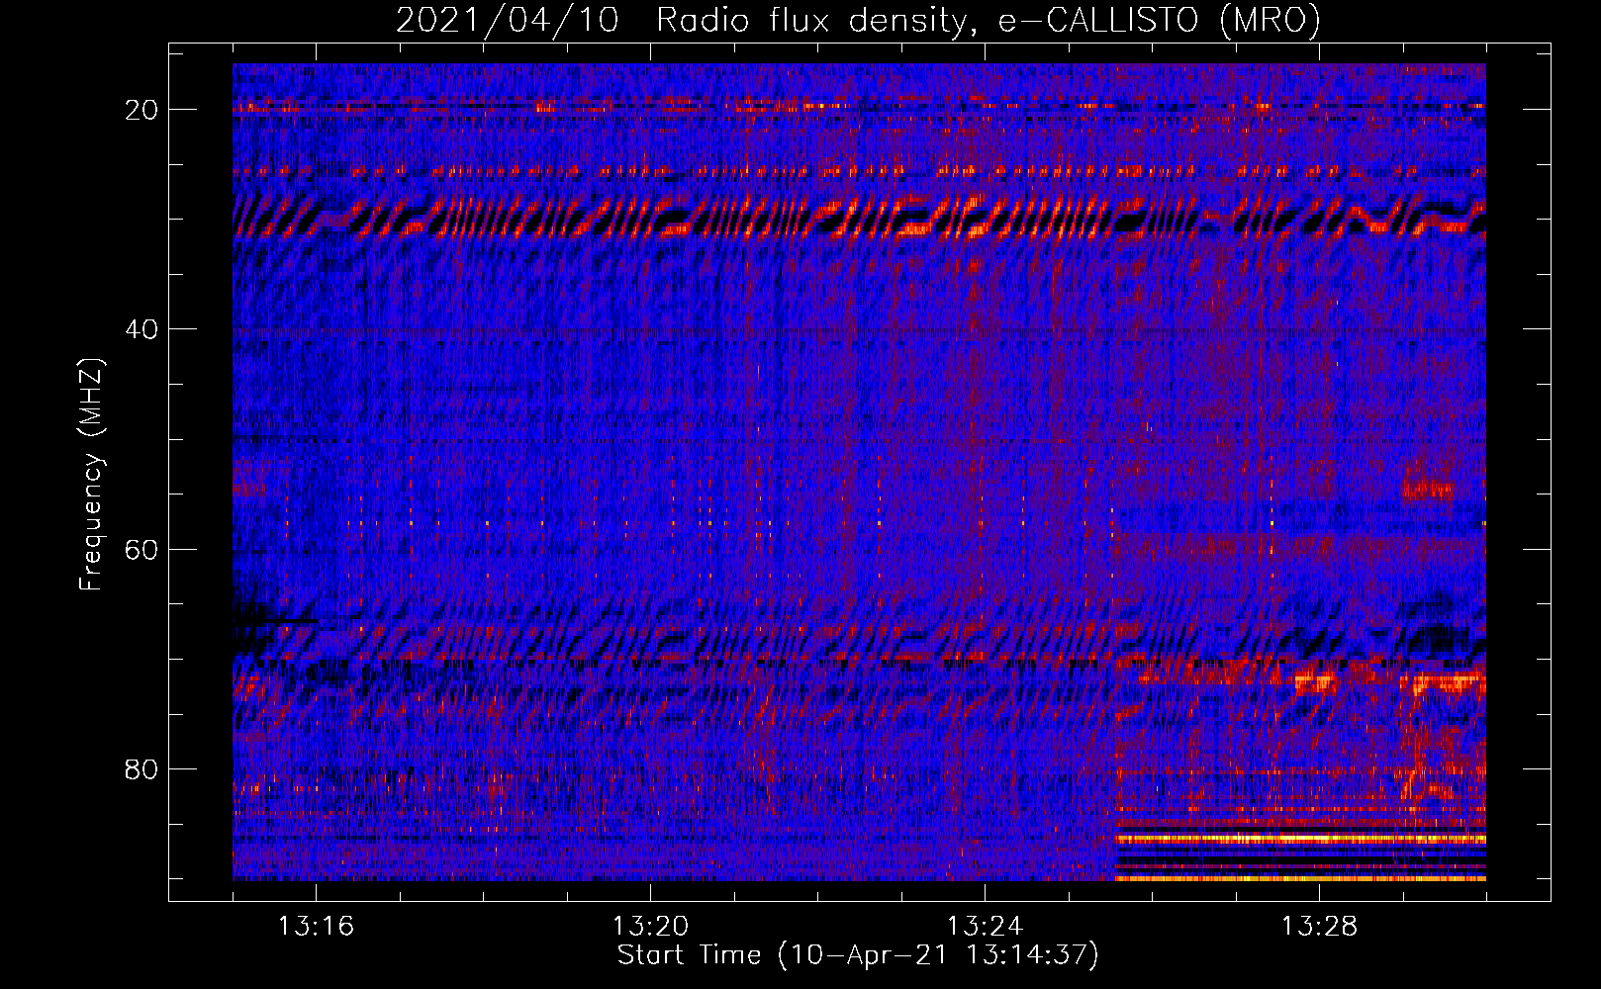1601x989 pixels.
Task: Click the time tick label '13:16'
Action: [x=316, y=927]
